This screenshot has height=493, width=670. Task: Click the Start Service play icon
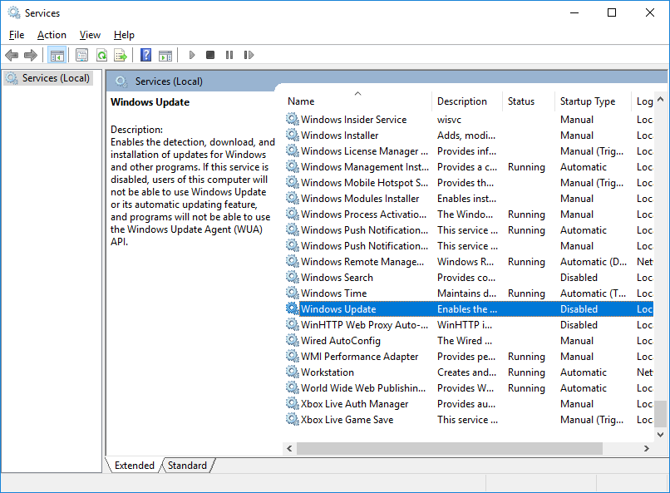pyautogui.click(x=192, y=55)
